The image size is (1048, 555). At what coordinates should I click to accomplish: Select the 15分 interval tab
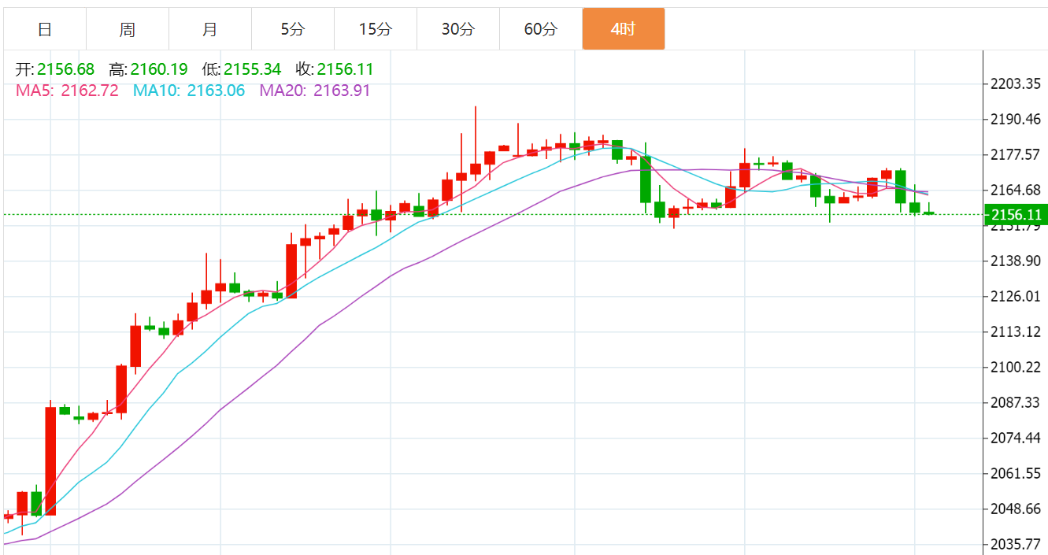(x=376, y=29)
